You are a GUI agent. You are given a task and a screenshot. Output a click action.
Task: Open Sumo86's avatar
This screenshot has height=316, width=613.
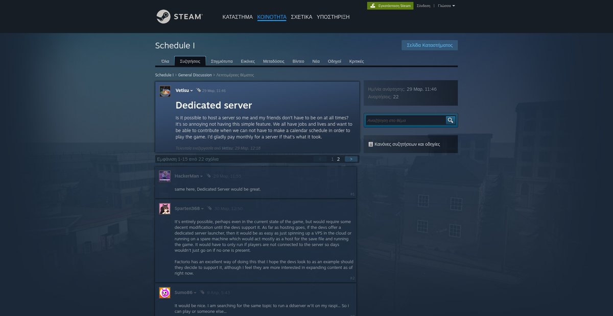(x=164, y=293)
